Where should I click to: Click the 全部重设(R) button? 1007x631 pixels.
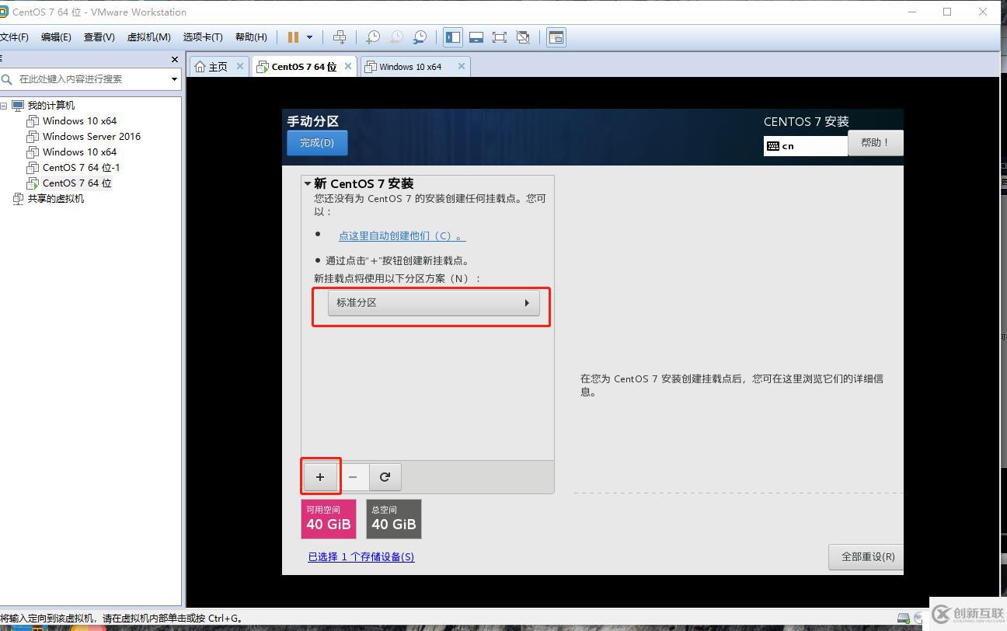click(866, 557)
